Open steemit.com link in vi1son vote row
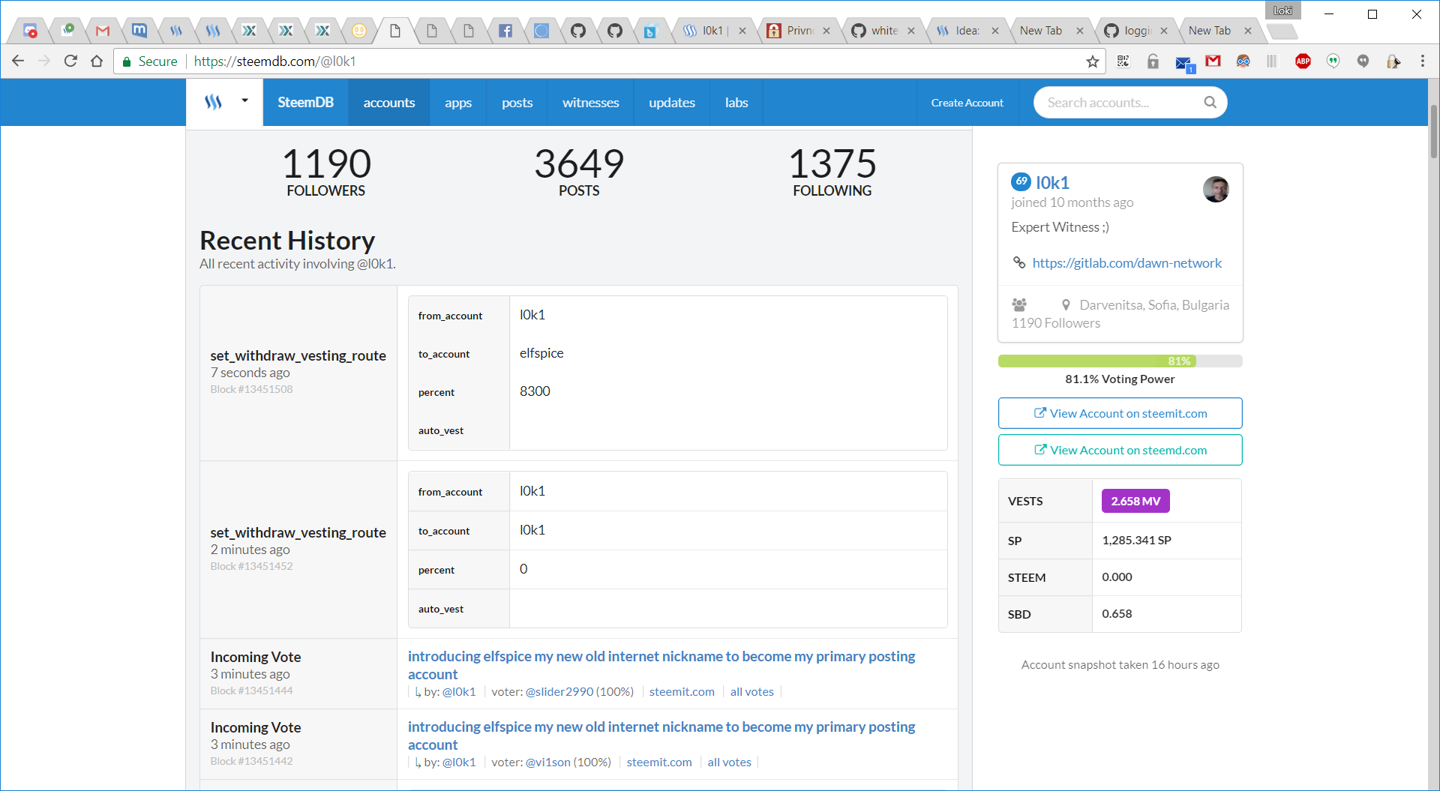Viewport: 1440px width, 791px height. click(659, 762)
